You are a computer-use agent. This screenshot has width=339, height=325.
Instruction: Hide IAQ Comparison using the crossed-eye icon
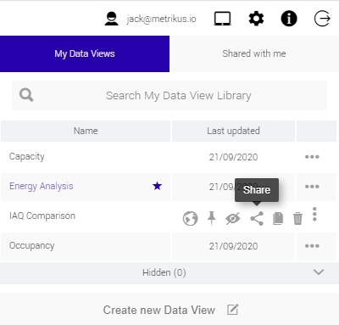233,218
